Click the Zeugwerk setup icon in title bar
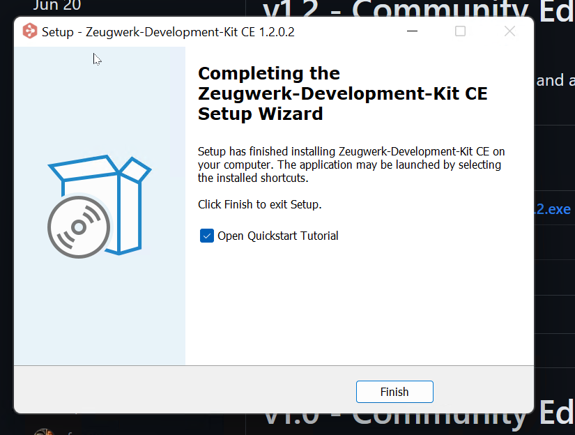The image size is (575, 435). pyautogui.click(x=30, y=31)
